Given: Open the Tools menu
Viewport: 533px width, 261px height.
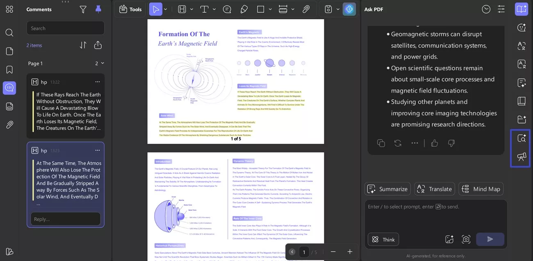Looking at the screenshot, I should tap(130, 9).
